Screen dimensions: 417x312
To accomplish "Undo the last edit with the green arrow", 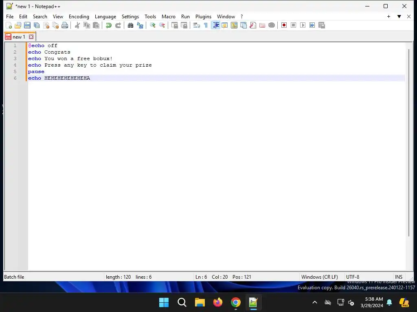I will [108, 26].
